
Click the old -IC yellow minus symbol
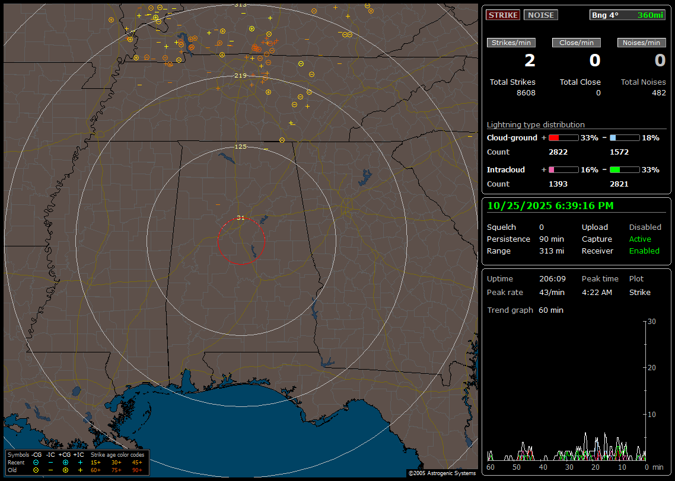click(50, 470)
